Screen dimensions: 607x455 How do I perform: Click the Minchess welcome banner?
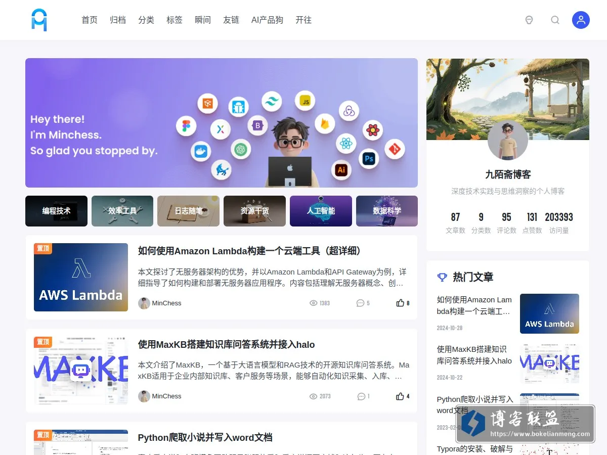[222, 123]
